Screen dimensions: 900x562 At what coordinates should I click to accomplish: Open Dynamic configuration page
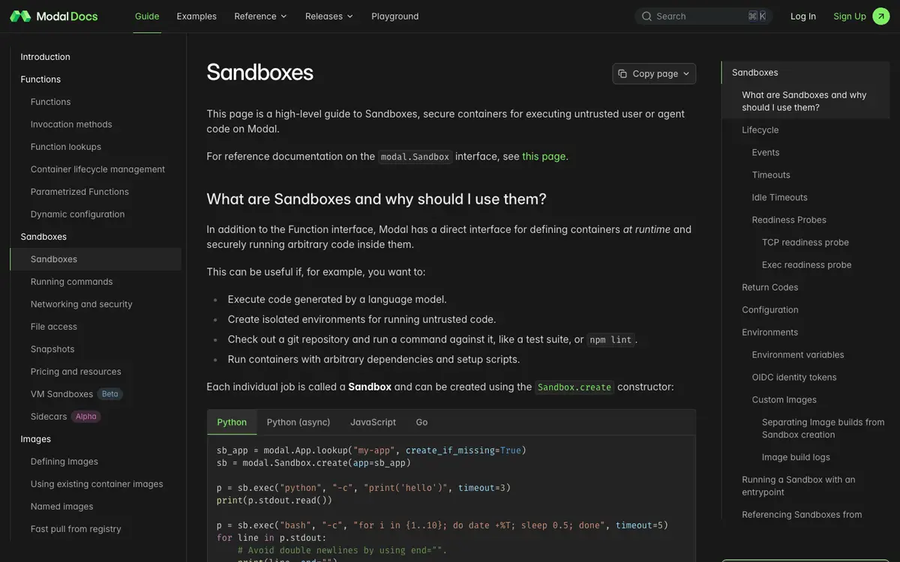coord(77,214)
